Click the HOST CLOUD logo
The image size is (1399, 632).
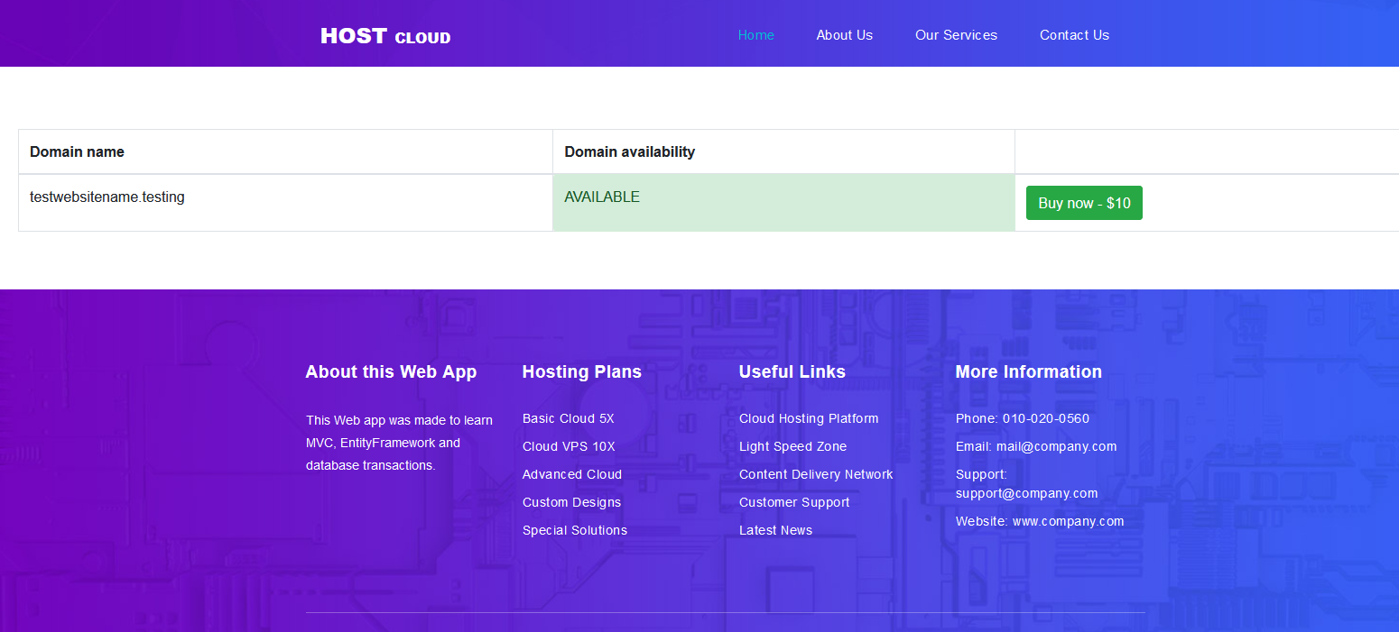coord(385,35)
